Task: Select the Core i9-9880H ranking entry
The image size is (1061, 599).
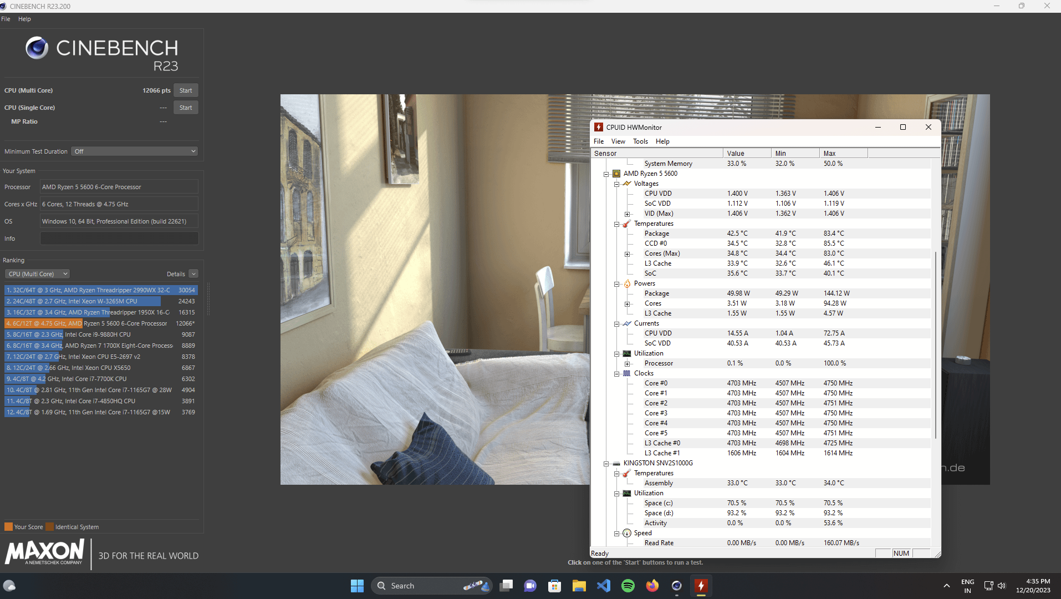Action: coord(100,334)
